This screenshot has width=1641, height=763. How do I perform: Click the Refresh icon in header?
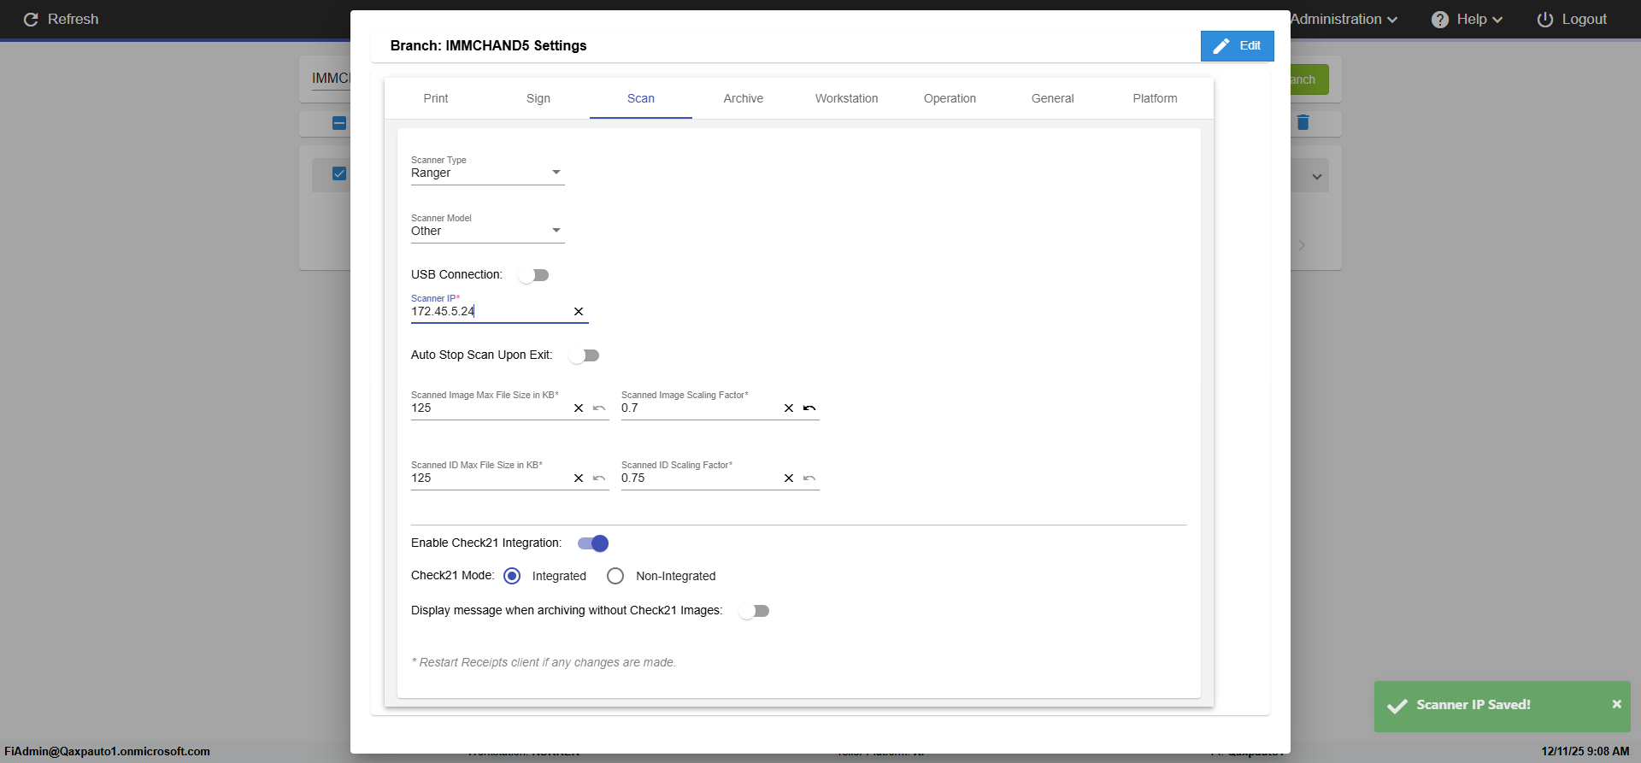tap(31, 20)
